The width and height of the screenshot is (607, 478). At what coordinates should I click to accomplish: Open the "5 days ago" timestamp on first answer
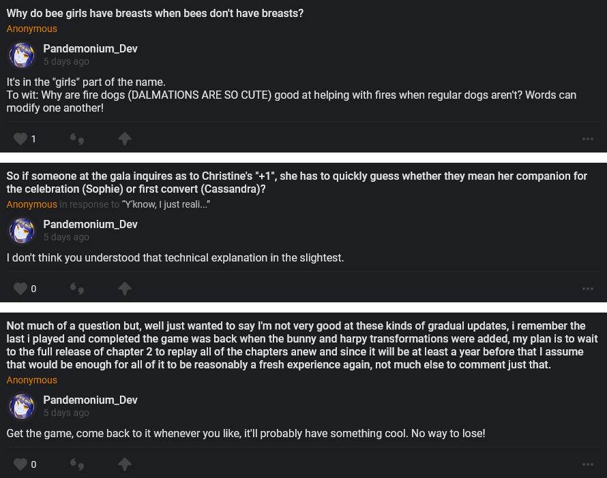pos(66,62)
